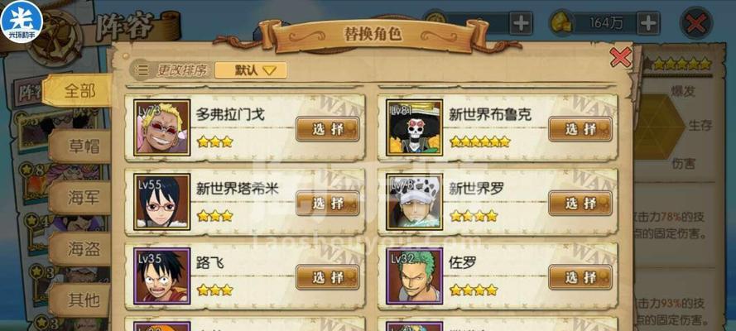Click the plus button beside the coin counter
The width and height of the screenshot is (736, 331).
[521, 23]
